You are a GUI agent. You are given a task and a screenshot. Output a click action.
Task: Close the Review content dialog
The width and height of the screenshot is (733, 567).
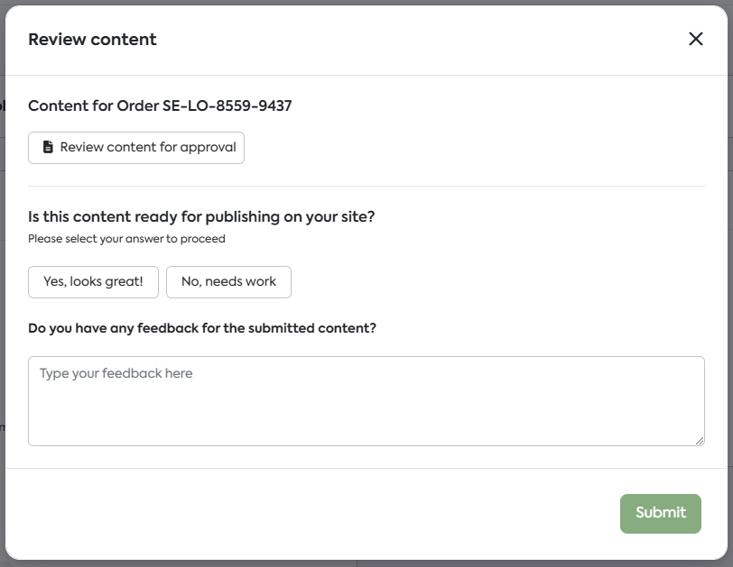coord(695,39)
